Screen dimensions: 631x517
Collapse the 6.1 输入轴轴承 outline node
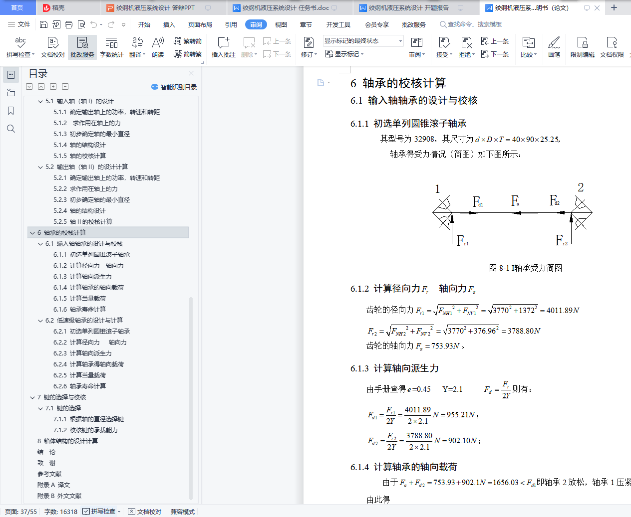[40, 244]
